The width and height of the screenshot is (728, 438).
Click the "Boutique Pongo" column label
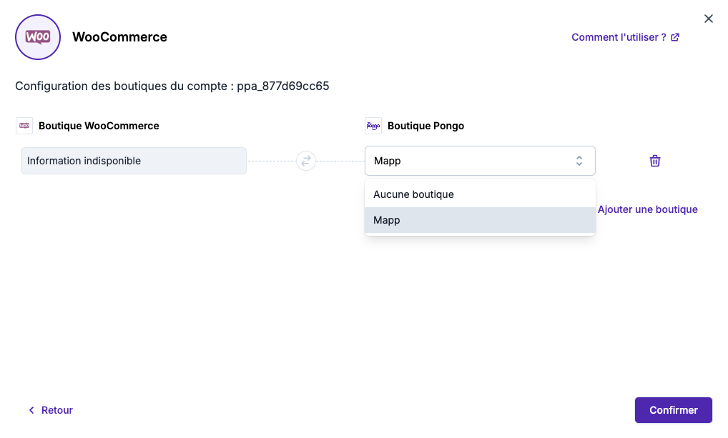coord(426,126)
